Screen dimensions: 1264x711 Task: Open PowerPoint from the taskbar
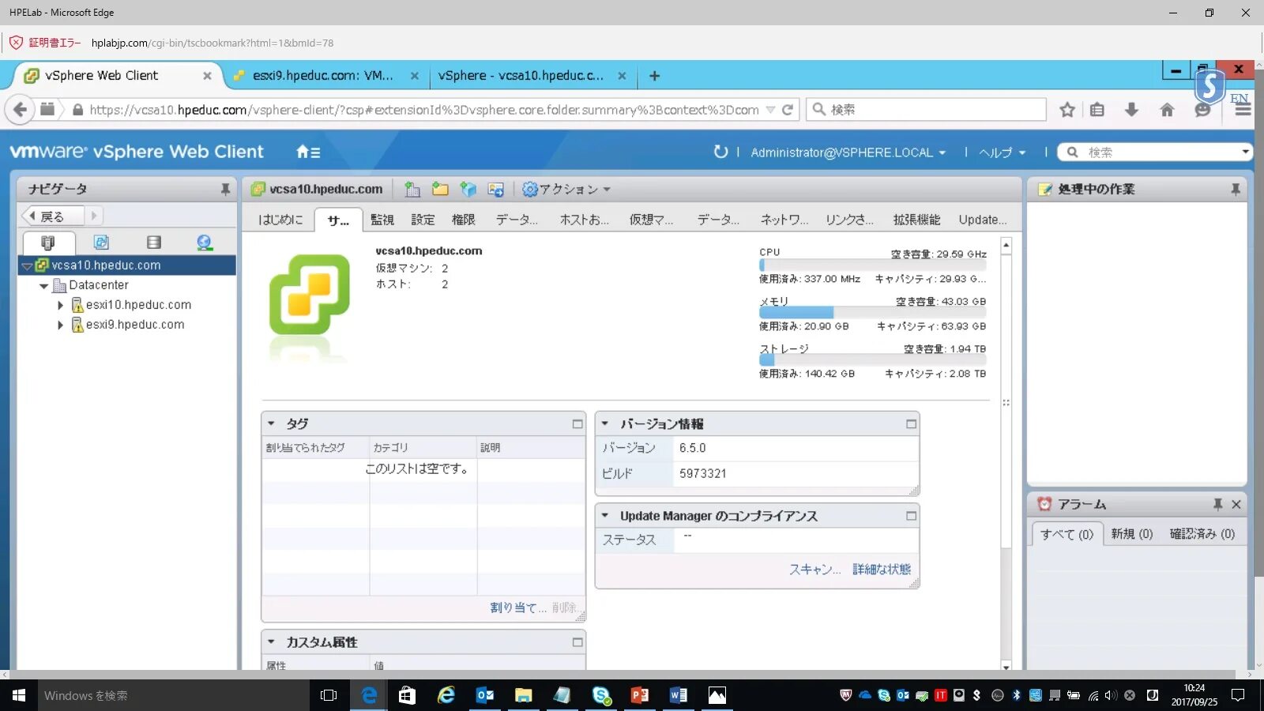coord(640,695)
